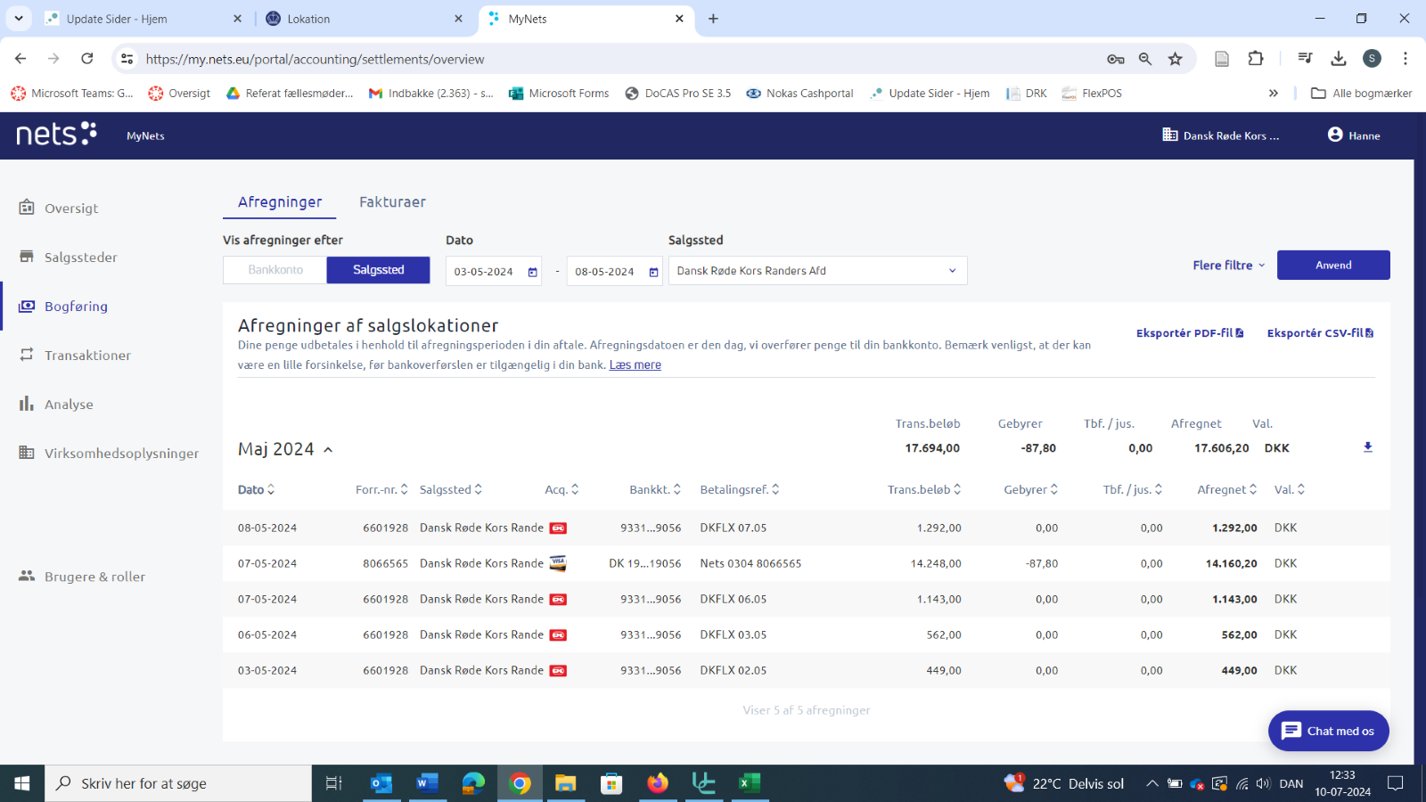Select the DKFLX 06.05 settlement row
Image resolution: width=1426 pixels, height=802 pixels.
806,599
